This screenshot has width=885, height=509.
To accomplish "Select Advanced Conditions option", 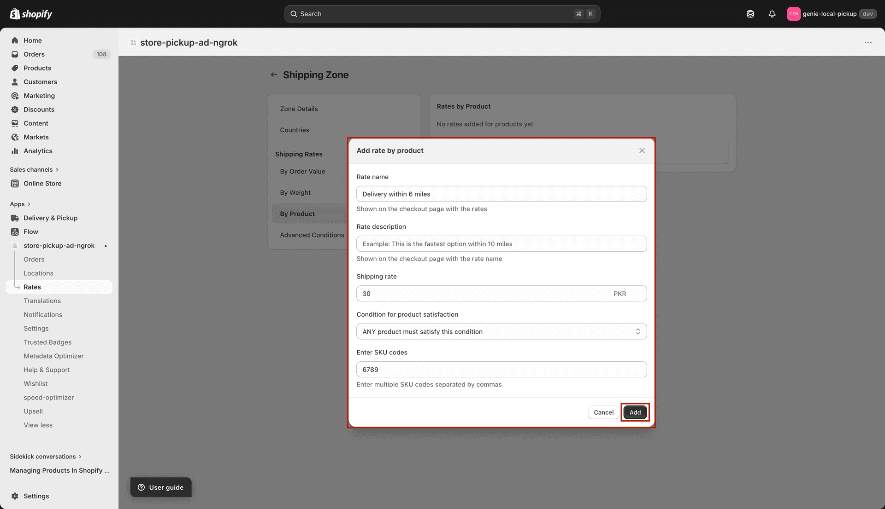I will [312, 235].
